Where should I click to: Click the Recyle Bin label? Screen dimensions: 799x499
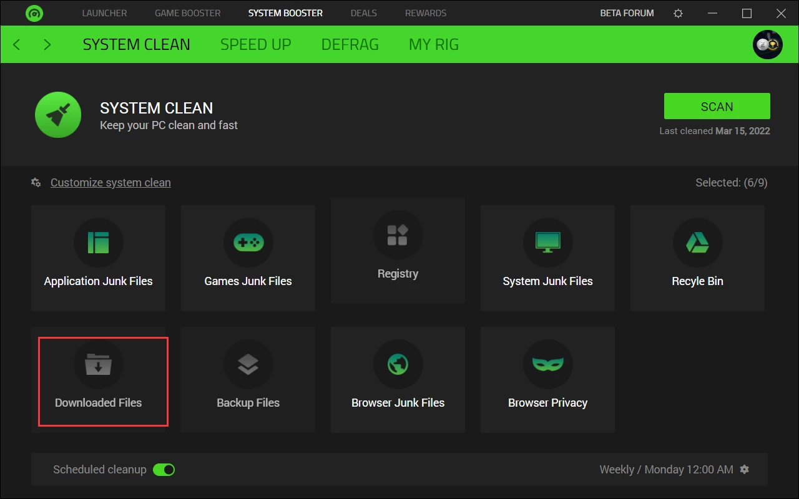coord(698,281)
